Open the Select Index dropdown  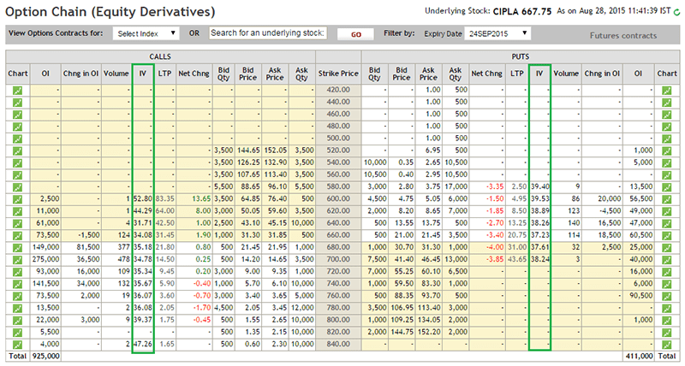pos(146,33)
